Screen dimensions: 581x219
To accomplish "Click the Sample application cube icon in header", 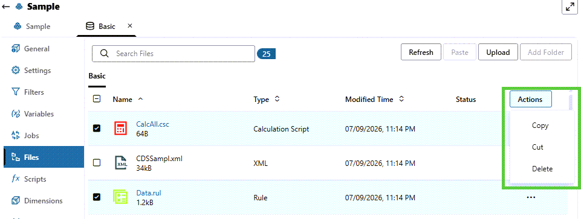I will 19,7.
